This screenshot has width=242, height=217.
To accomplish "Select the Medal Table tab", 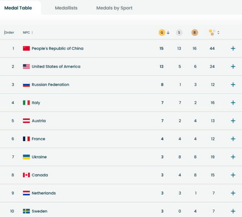I will coord(18,8).
